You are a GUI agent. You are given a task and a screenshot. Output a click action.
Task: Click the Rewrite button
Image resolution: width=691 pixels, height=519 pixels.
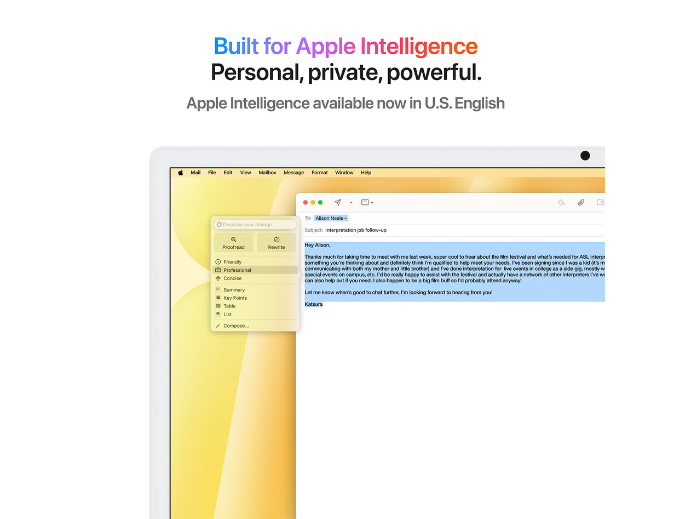277,243
